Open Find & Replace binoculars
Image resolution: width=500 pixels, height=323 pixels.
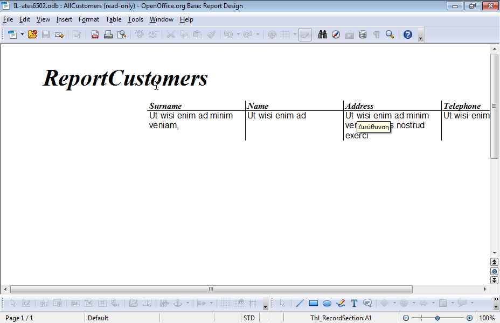coord(322,34)
